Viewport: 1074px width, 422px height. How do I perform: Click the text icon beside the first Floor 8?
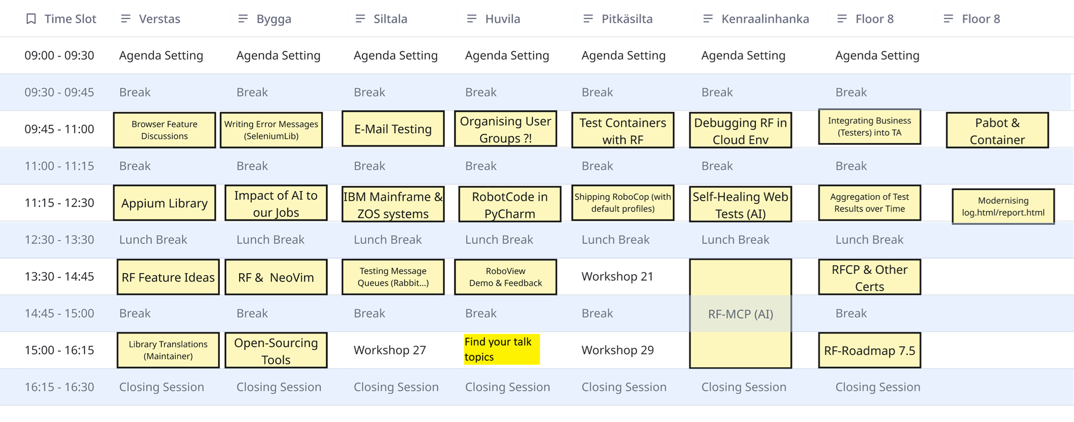pos(842,19)
